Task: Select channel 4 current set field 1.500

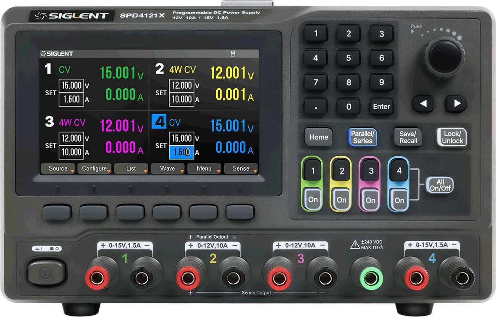Action: tap(181, 152)
